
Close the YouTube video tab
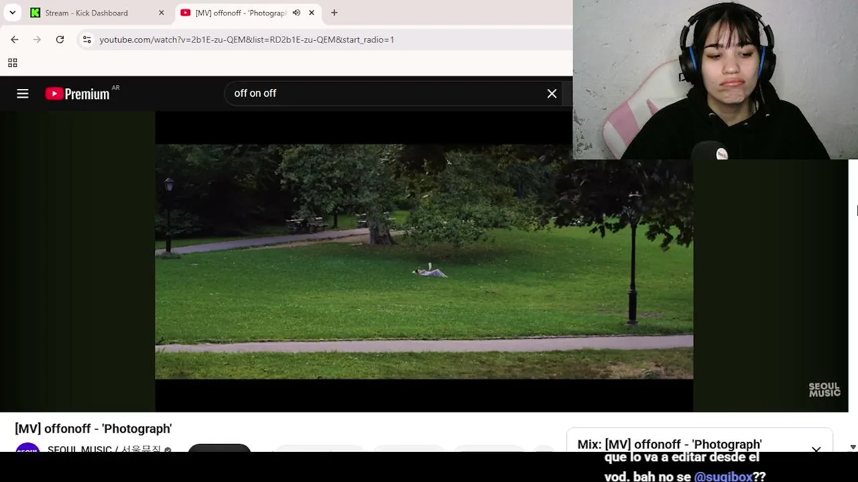pyautogui.click(x=312, y=13)
